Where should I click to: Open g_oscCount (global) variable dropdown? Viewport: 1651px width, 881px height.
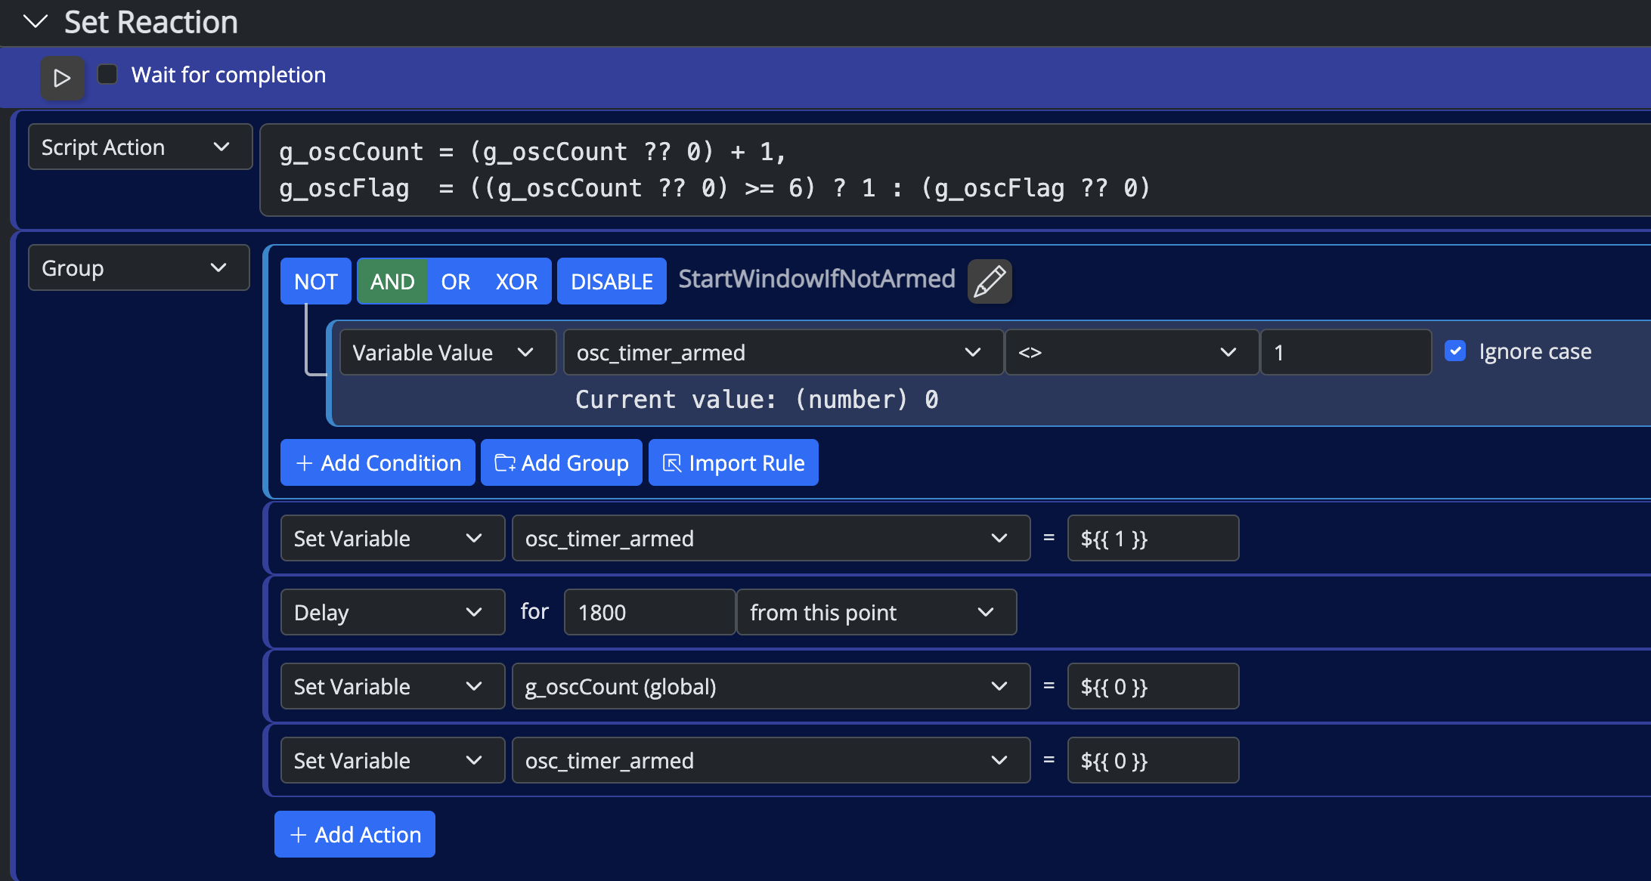pyautogui.click(x=770, y=686)
